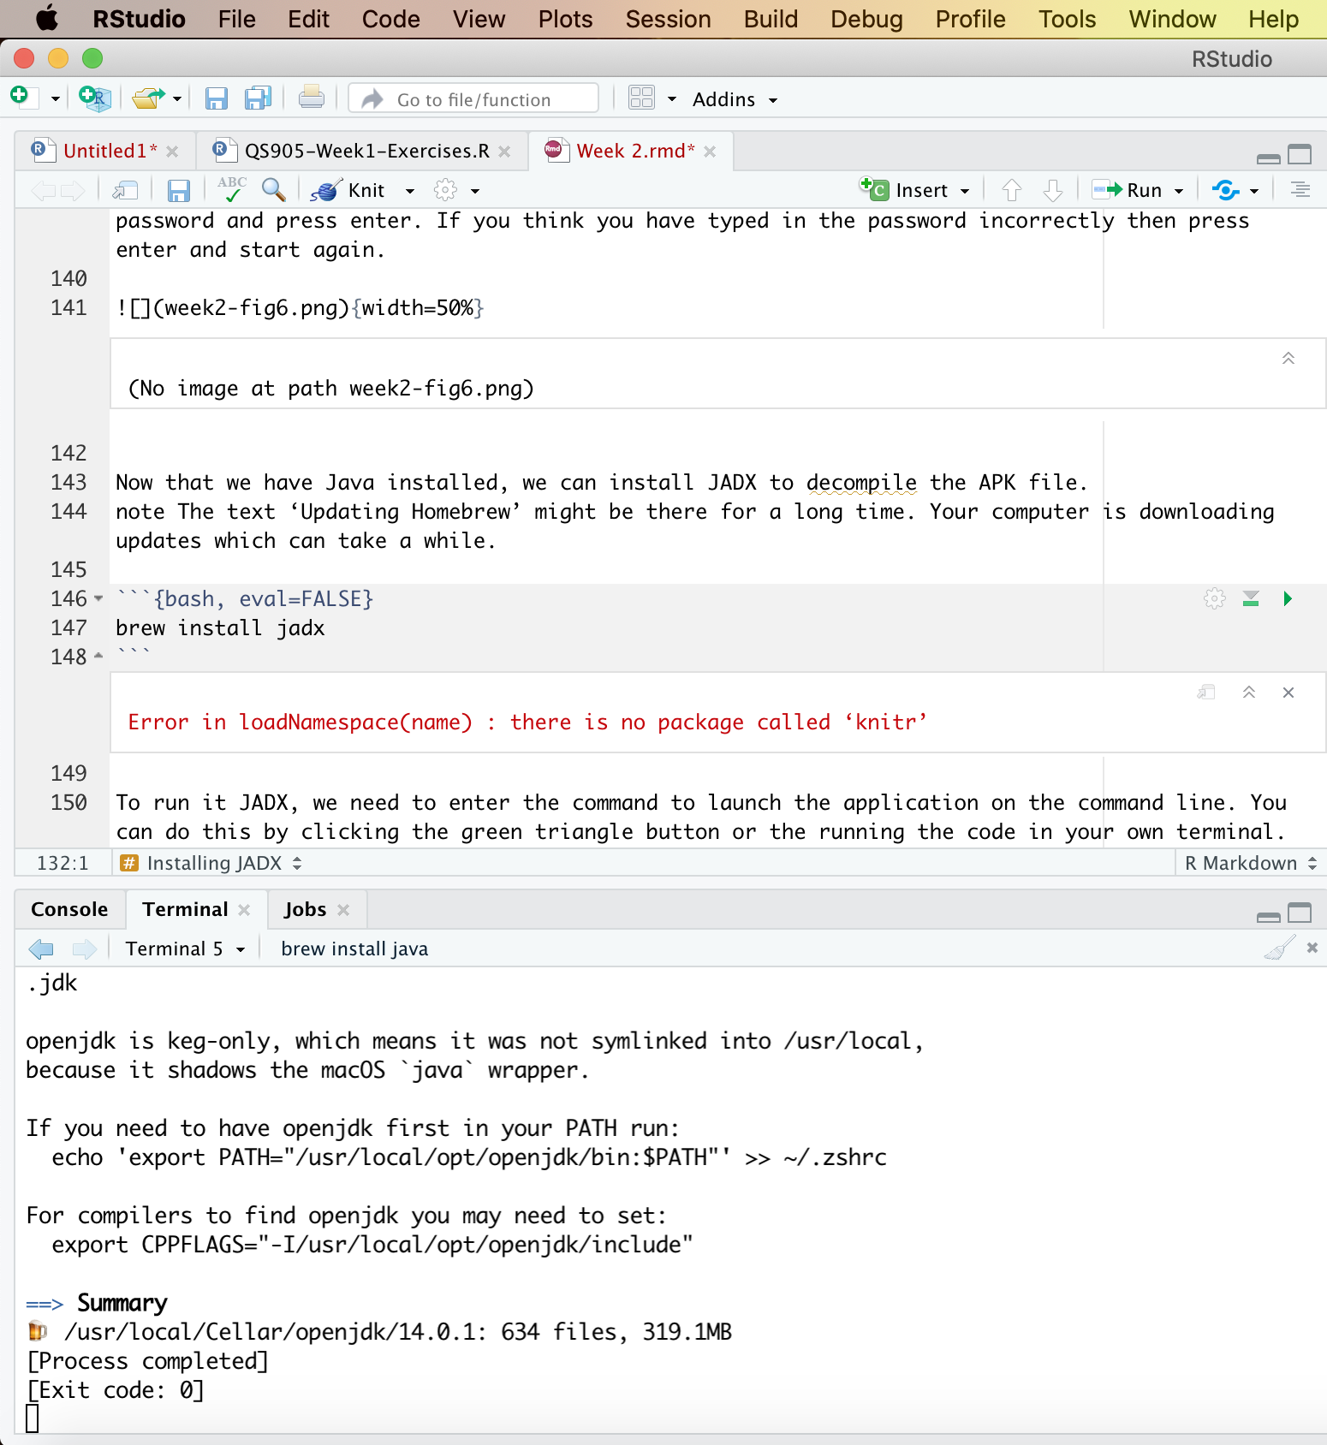Run all chunks above bash chunk
The height and width of the screenshot is (1445, 1327).
pos(1251,598)
